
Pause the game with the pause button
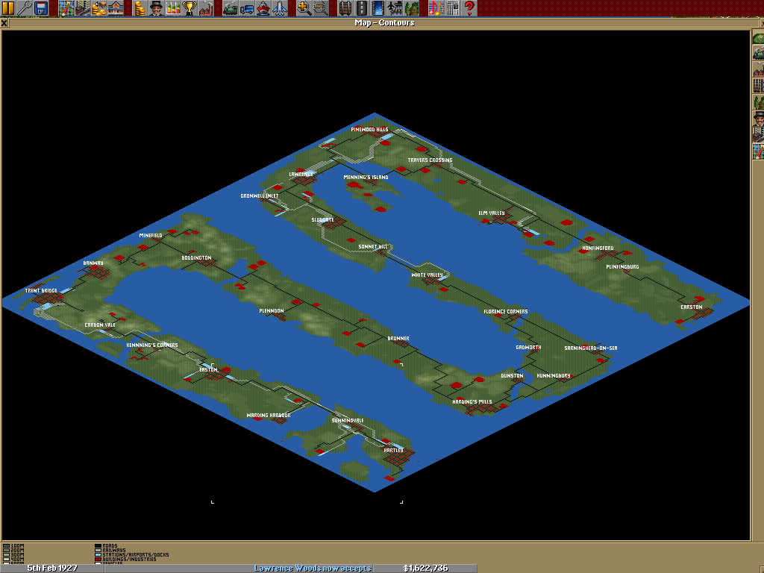(x=8, y=7)
